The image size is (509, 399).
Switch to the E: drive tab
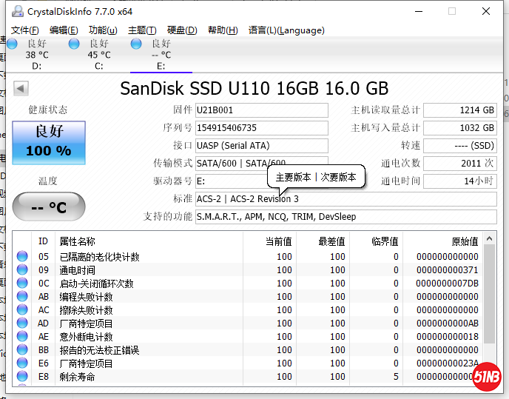pos(161,55)
